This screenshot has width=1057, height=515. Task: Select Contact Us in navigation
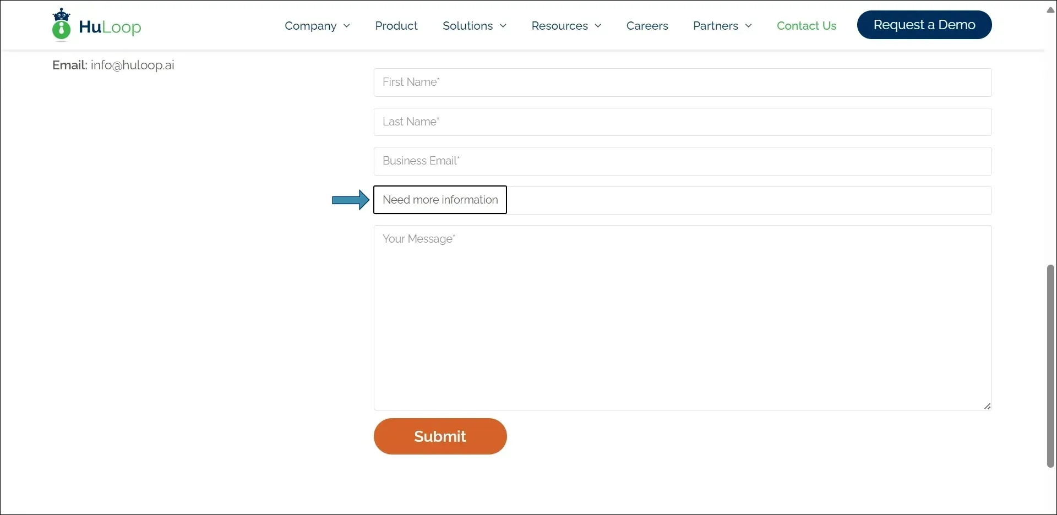[x=806, y=26]
